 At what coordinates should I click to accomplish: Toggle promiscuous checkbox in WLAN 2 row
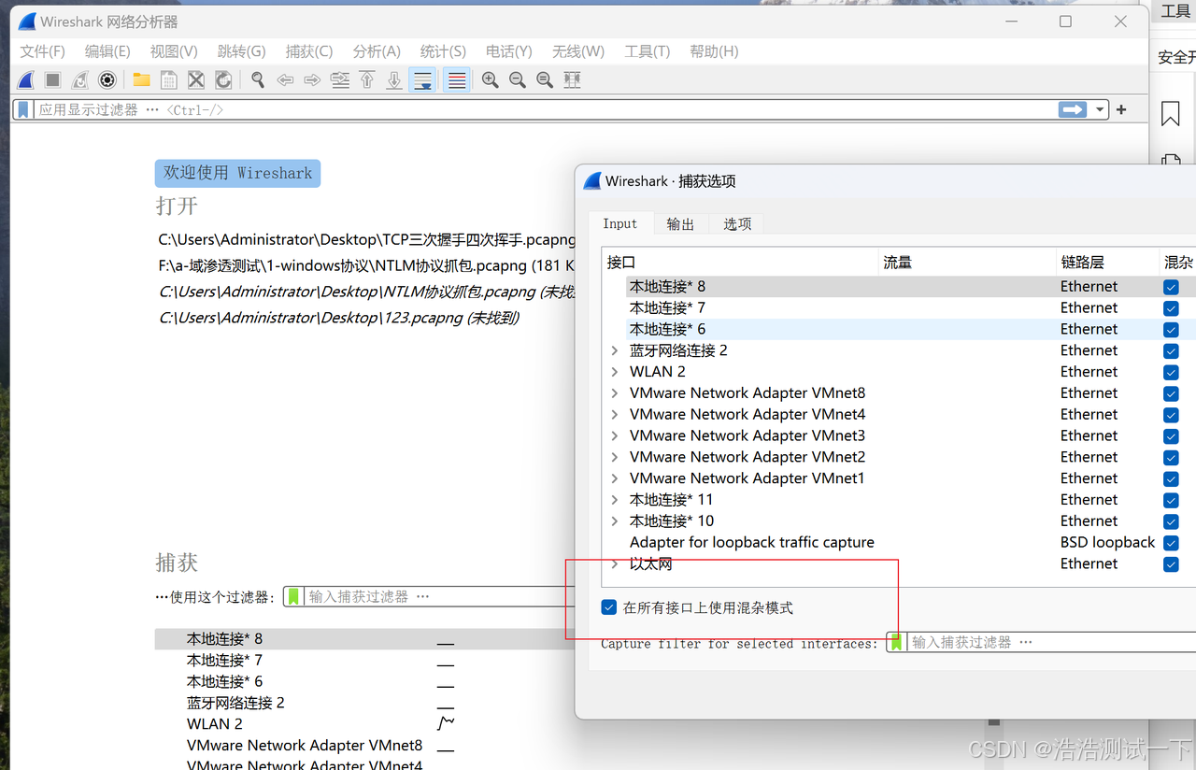pos(1171,372)
